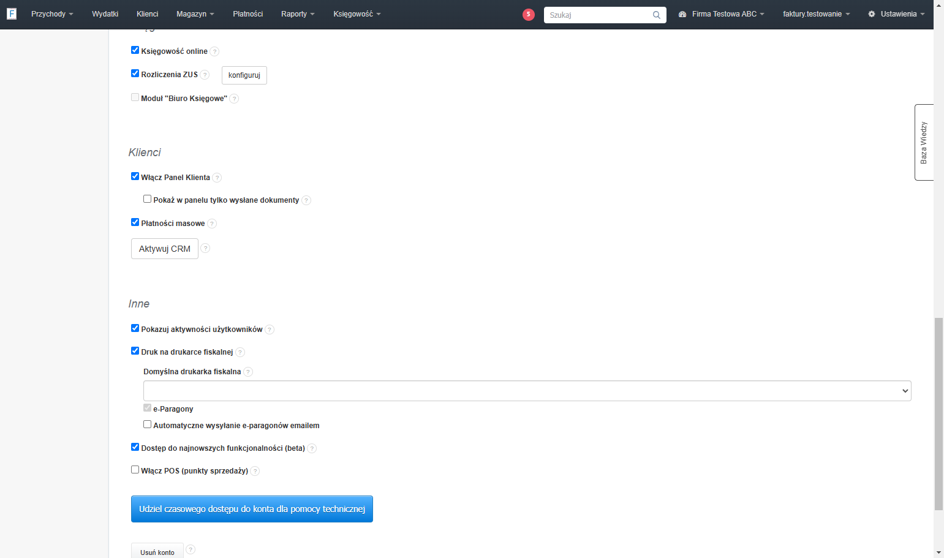Toggle Włącz Panel Klienta checkbox

[x=135, y=176]
